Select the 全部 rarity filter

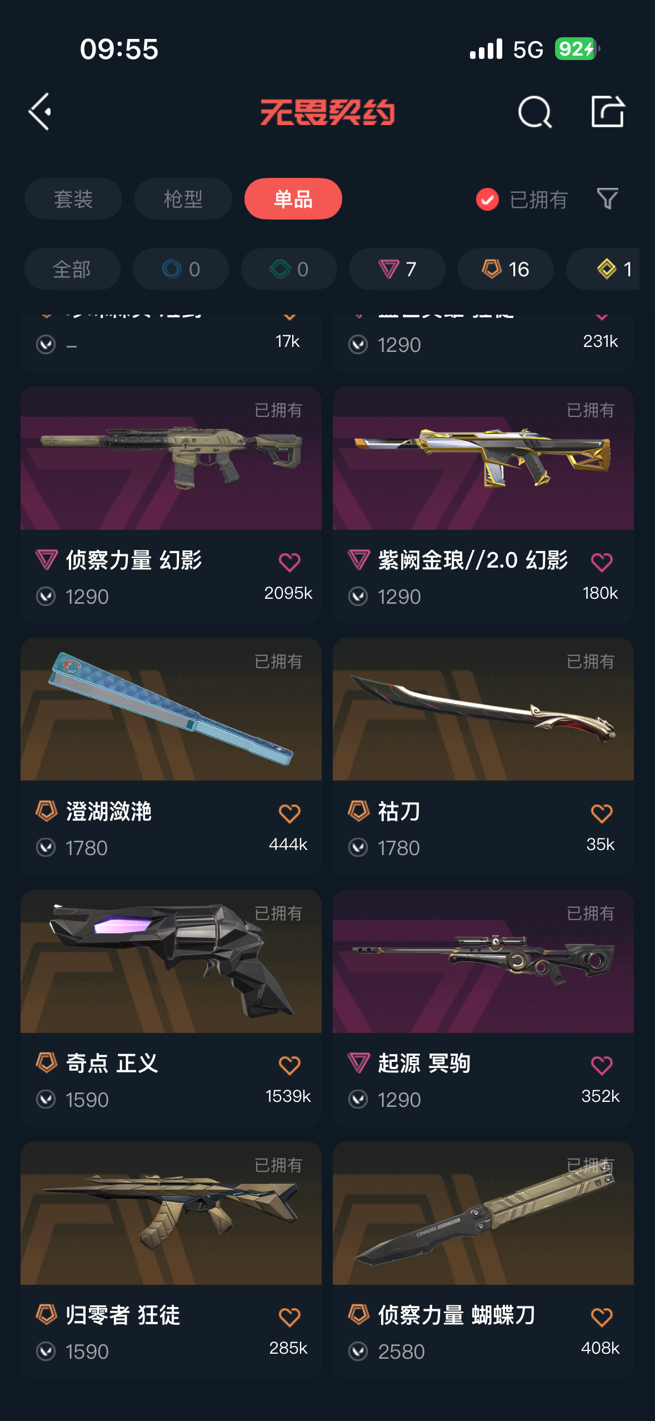[72, 269]
